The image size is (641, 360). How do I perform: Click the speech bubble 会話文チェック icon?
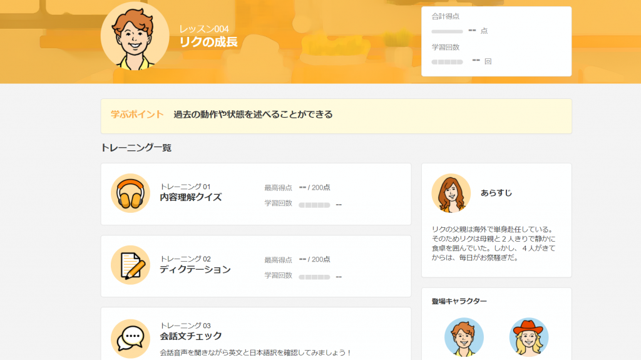click(130, 339)
